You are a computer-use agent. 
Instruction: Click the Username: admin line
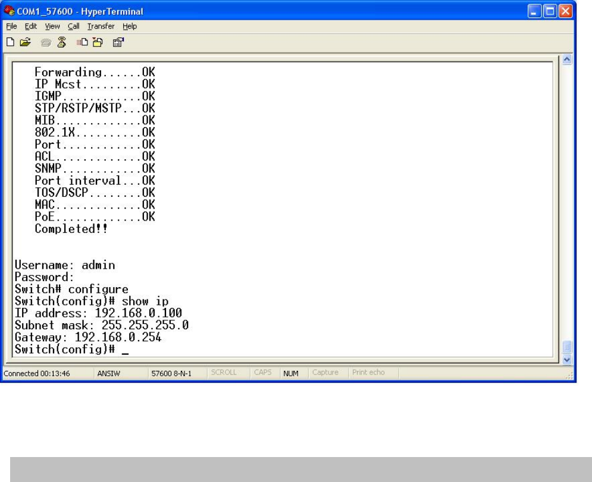point(65,264)
